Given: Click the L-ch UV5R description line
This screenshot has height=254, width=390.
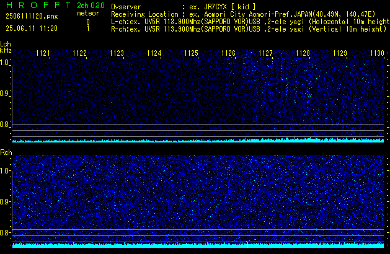Looking at the screenshot, I should pyautogui.click(x=250, y=22).
